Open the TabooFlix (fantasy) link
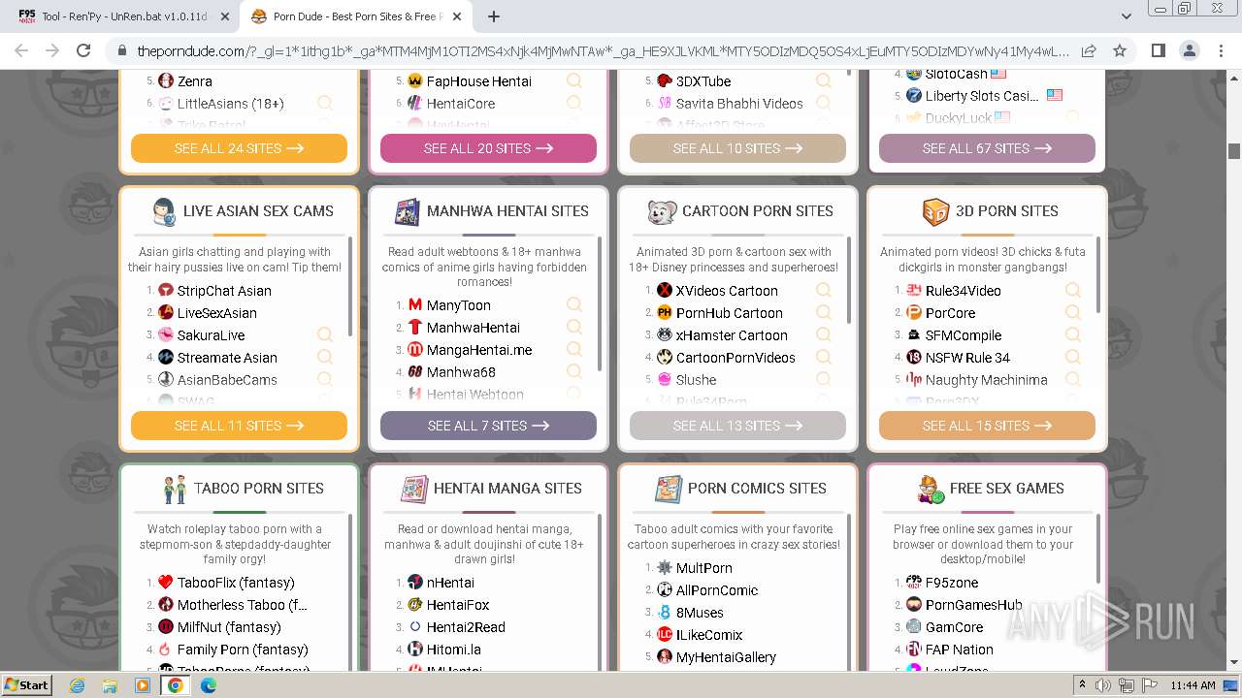The image size is (1242, 698). coord(236,583)
